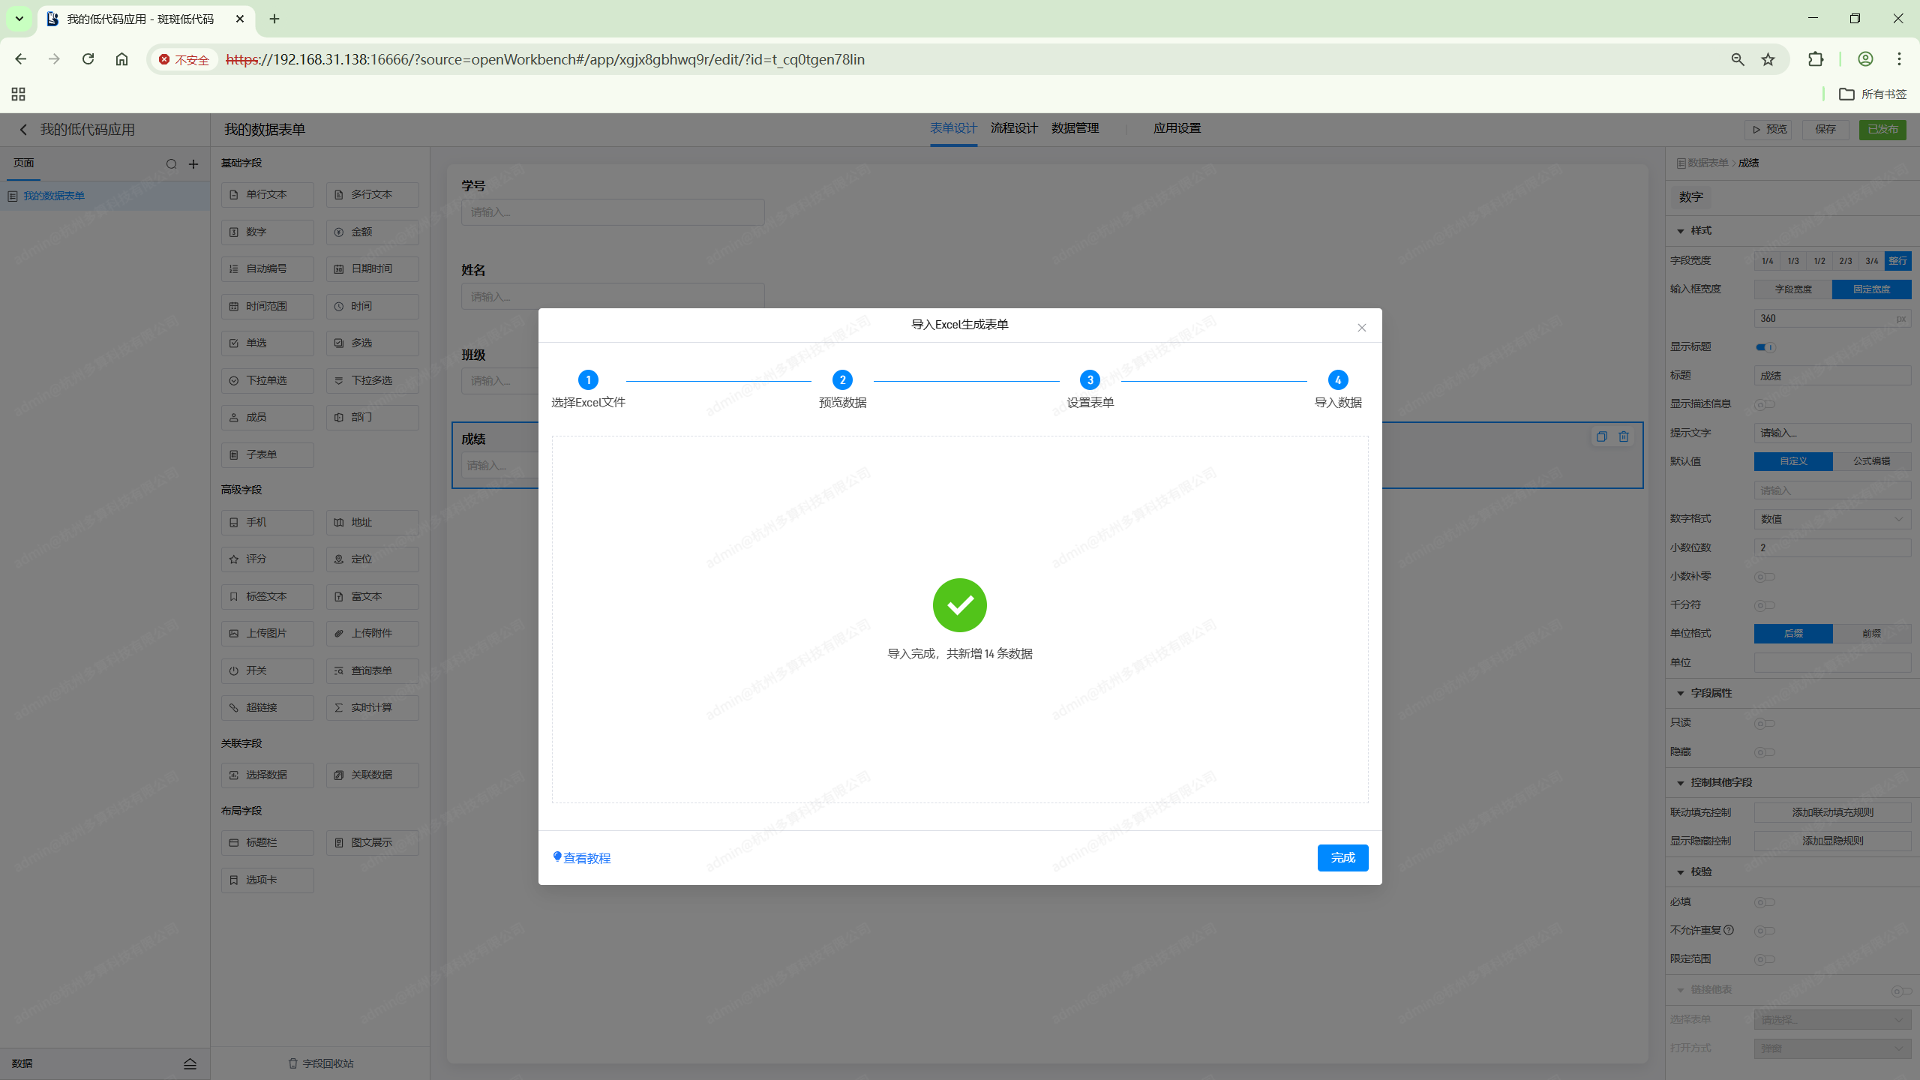Screen dimensions: 1920x1080
Task: Click the plus icon to add page
Action: (193, 164)
